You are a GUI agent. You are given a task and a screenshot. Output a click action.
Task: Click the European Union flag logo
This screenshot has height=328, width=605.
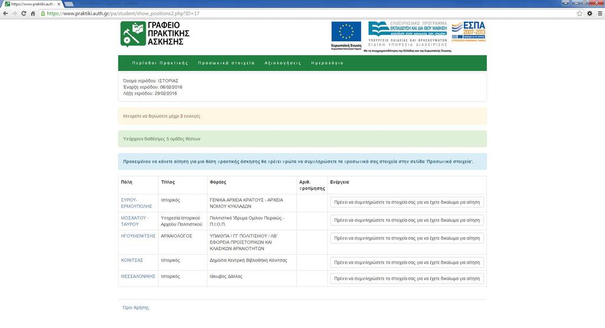[x=346, y=36]
